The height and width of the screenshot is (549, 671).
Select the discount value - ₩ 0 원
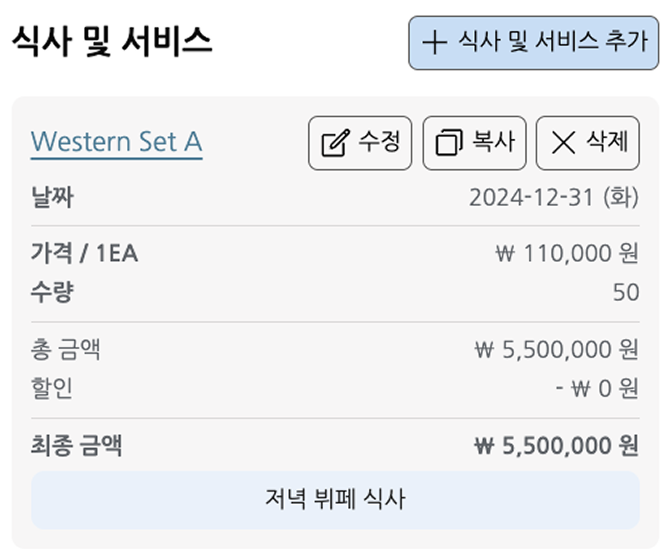(x=597, y=389)
